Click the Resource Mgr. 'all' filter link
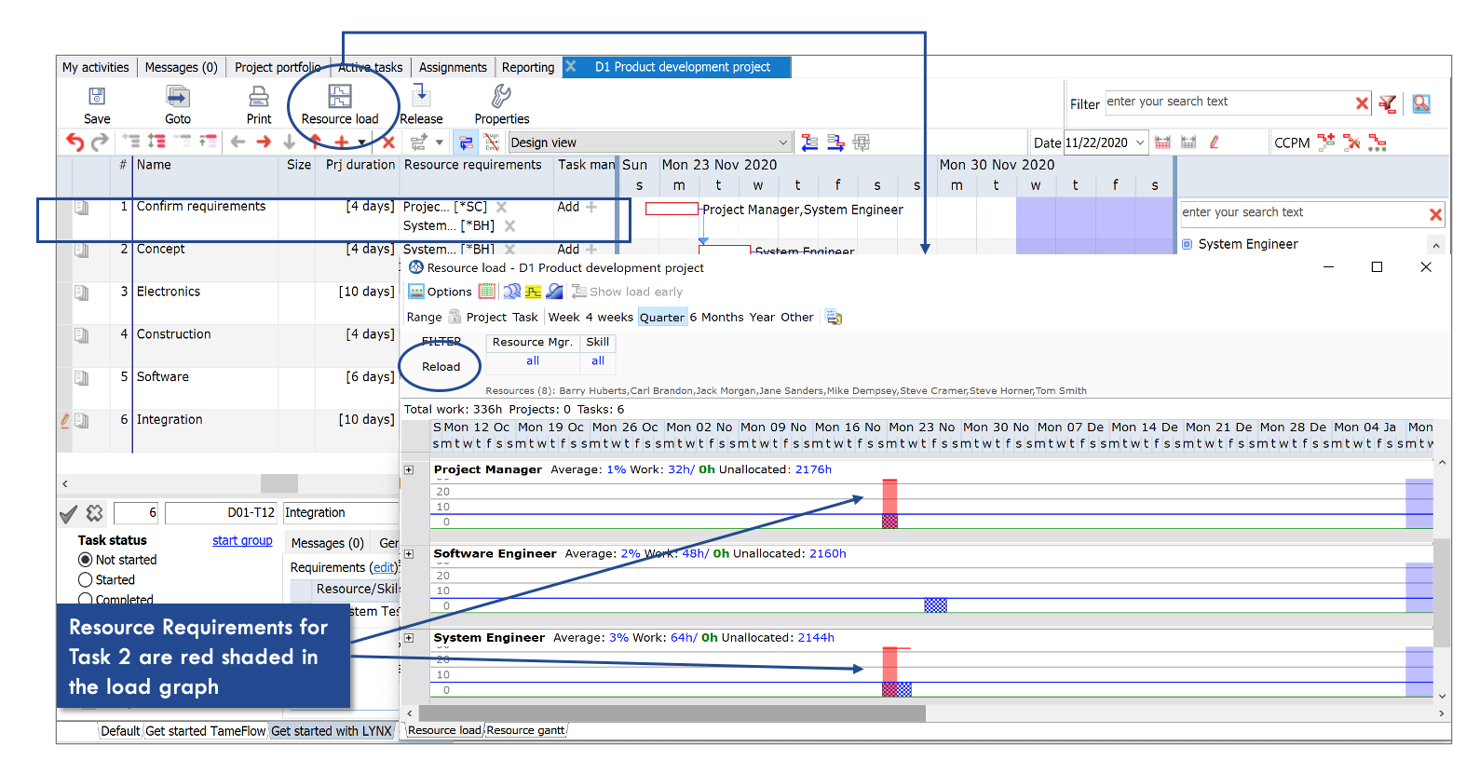The width and height of the screenshot is (1466, 760). coord(533,361)
